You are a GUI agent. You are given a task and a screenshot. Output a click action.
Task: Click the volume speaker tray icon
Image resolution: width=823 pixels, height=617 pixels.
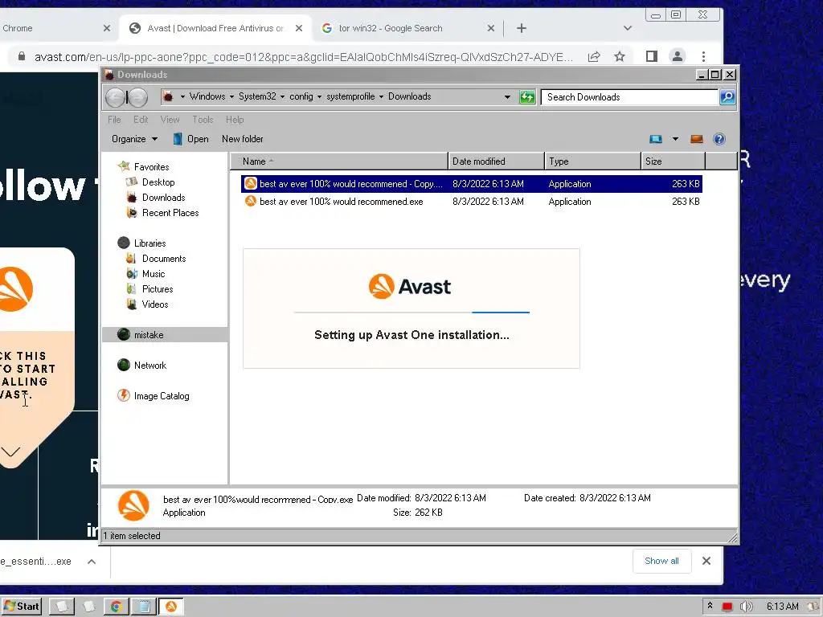pyautogui.click(x=746, y=607)
